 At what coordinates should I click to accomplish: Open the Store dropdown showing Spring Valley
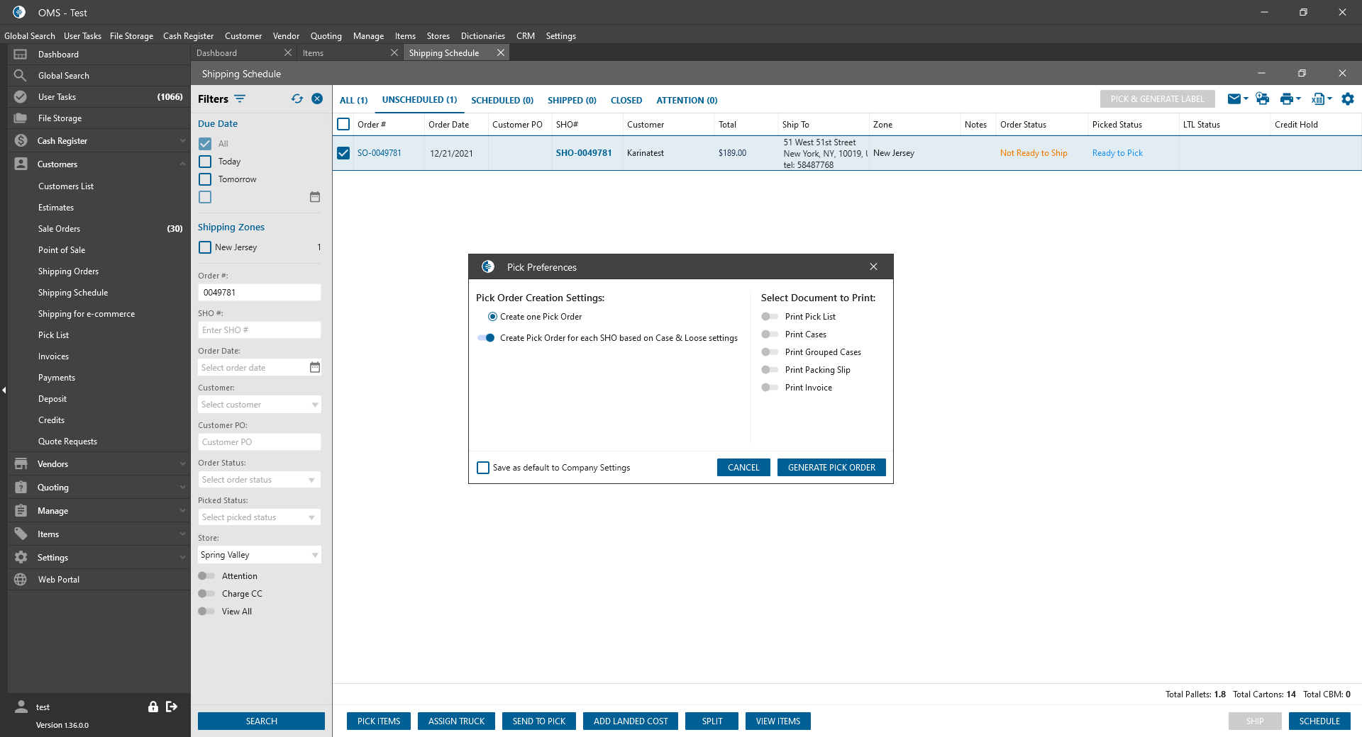pos(259,555)
